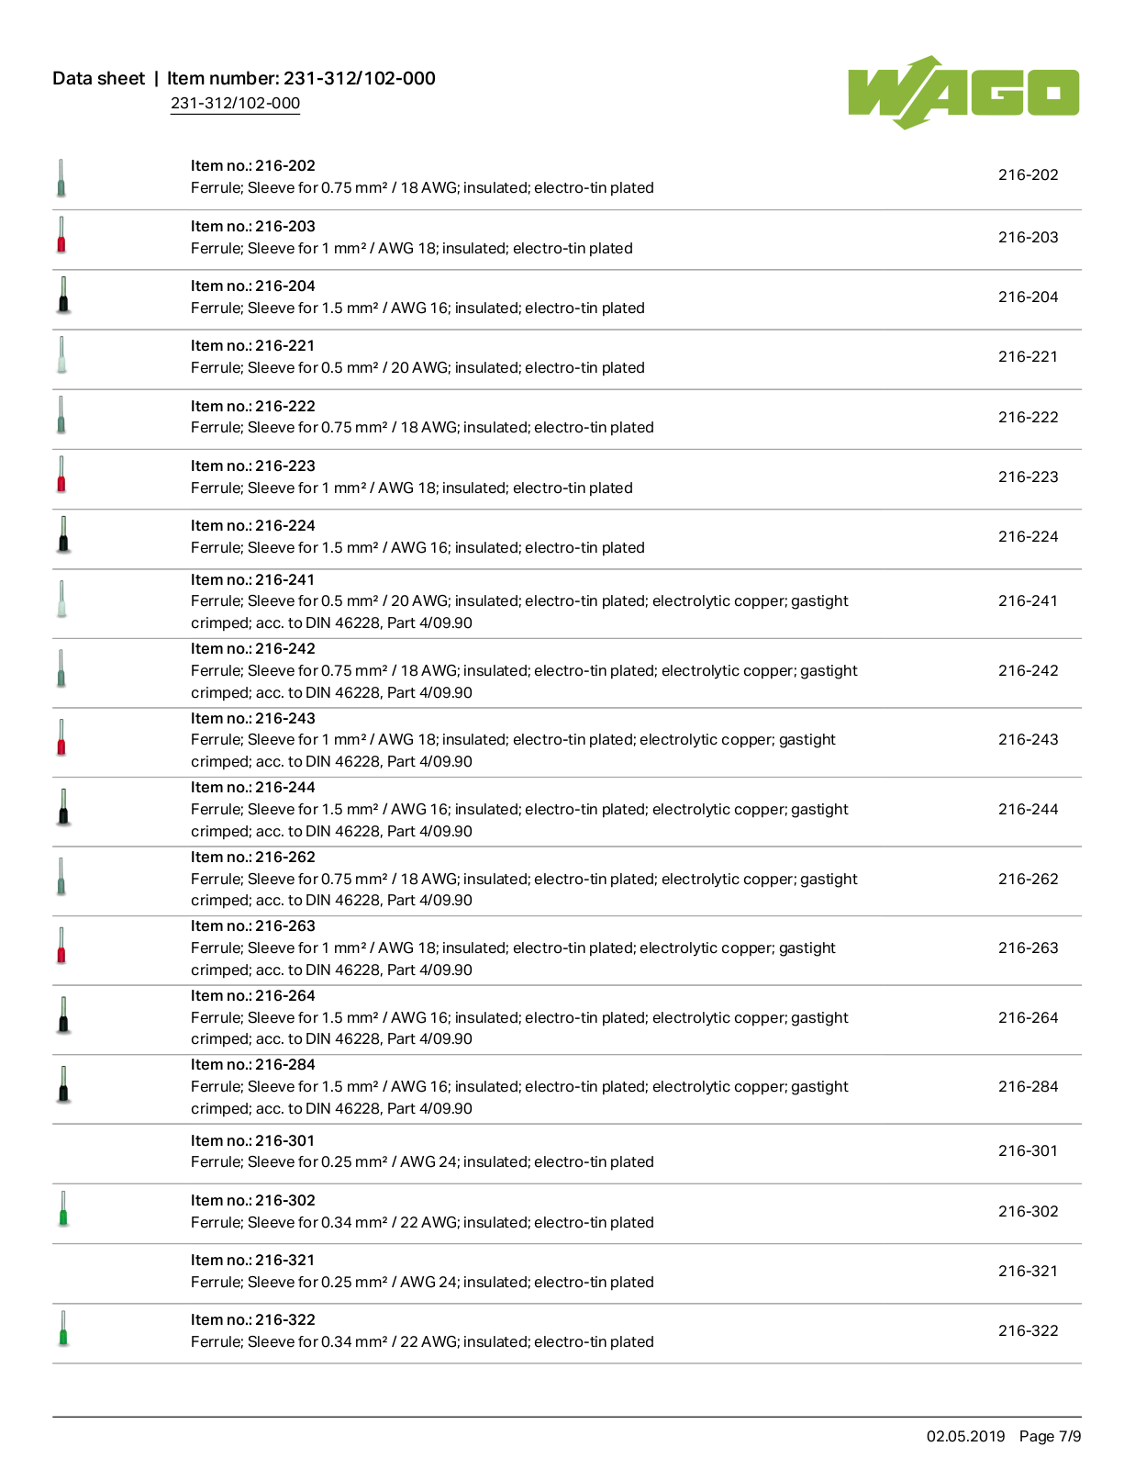Open the 216-224 link in right column

coord(1028,536)
